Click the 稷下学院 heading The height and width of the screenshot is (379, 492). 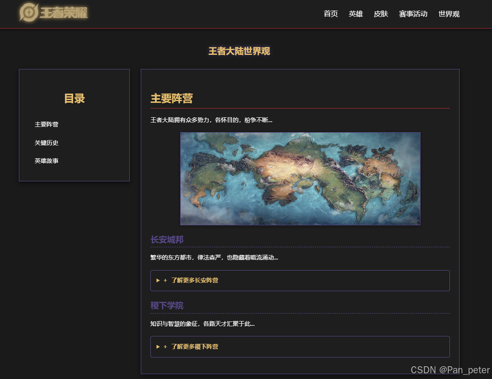[x=167, y=306]
